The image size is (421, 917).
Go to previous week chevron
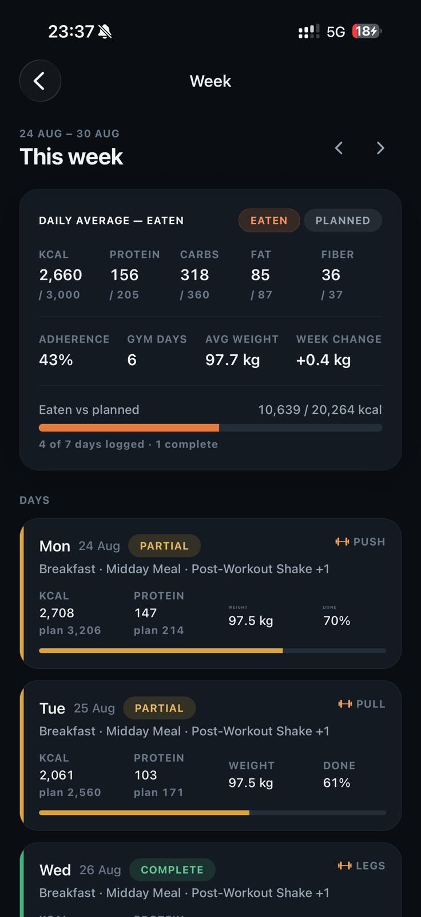(x=339, y=148)
